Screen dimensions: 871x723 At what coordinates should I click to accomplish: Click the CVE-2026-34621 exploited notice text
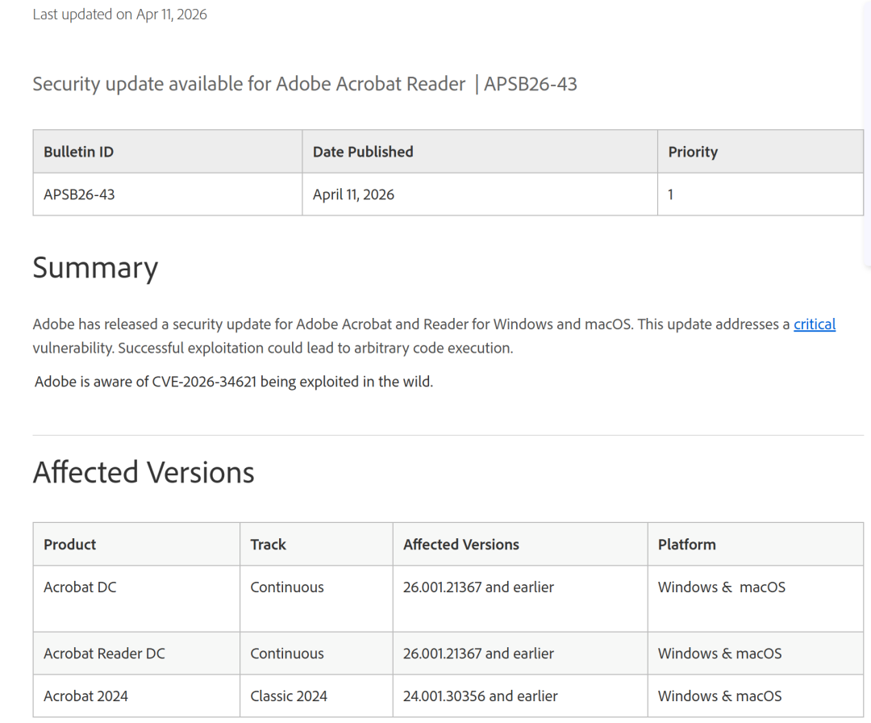point(234,382)
